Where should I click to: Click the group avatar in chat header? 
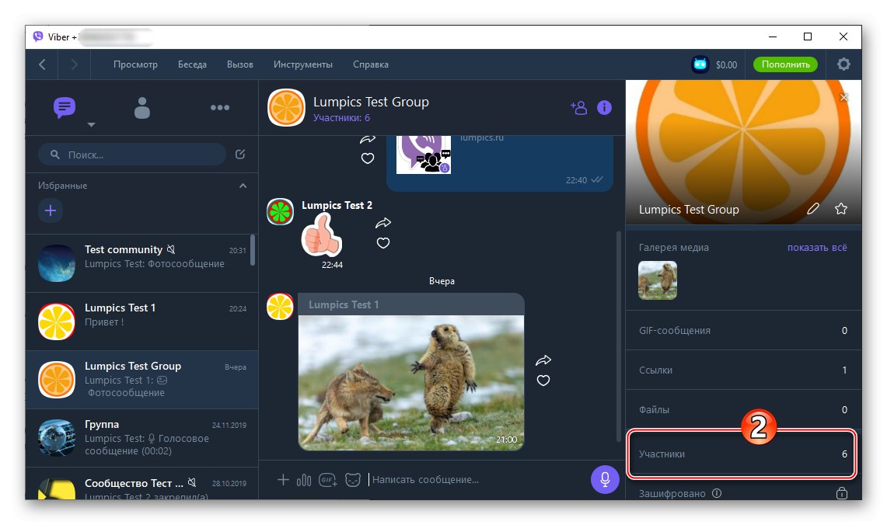tap(286, 107)
